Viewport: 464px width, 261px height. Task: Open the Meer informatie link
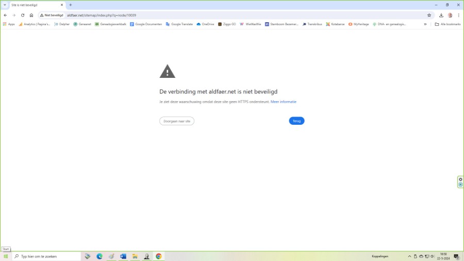[284, 102]
